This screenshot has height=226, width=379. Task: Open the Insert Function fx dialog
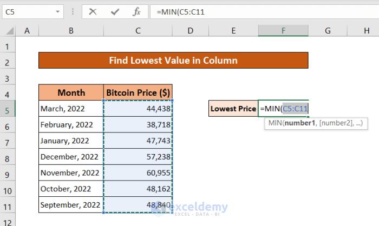point(138,11)
